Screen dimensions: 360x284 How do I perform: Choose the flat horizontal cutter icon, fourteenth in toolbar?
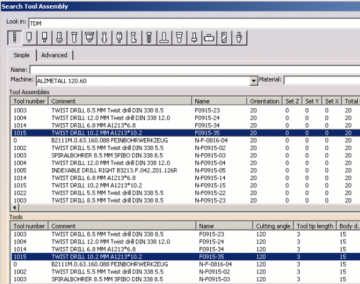[209, 38]
